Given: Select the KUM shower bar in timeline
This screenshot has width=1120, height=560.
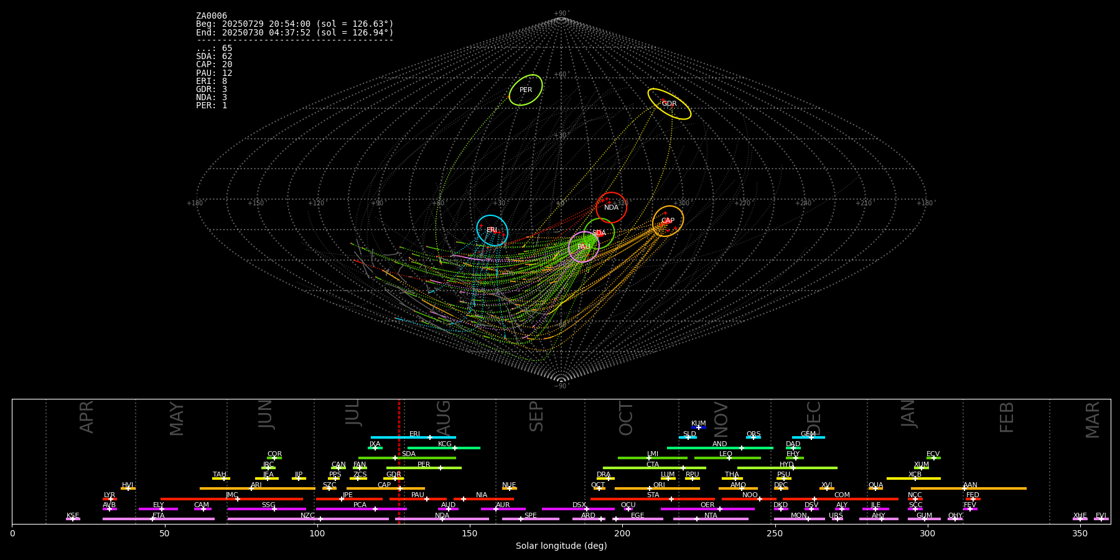Looking at the screenshot, I should click(x=699, y=427).
